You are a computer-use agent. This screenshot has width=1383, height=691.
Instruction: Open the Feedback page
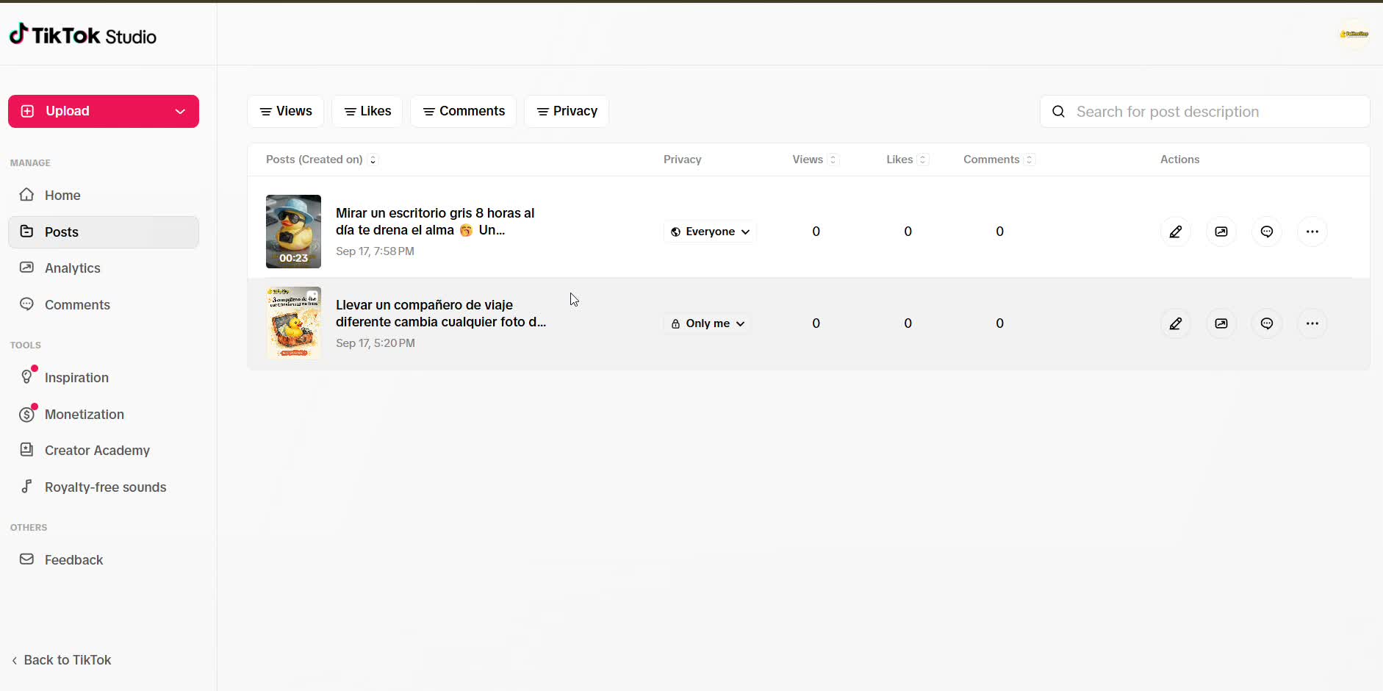point(104,560)
